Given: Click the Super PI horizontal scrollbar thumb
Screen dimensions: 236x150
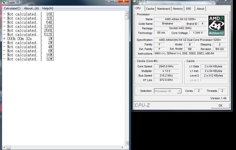Looking at the screenshot, I should click(x=9, y=148).
